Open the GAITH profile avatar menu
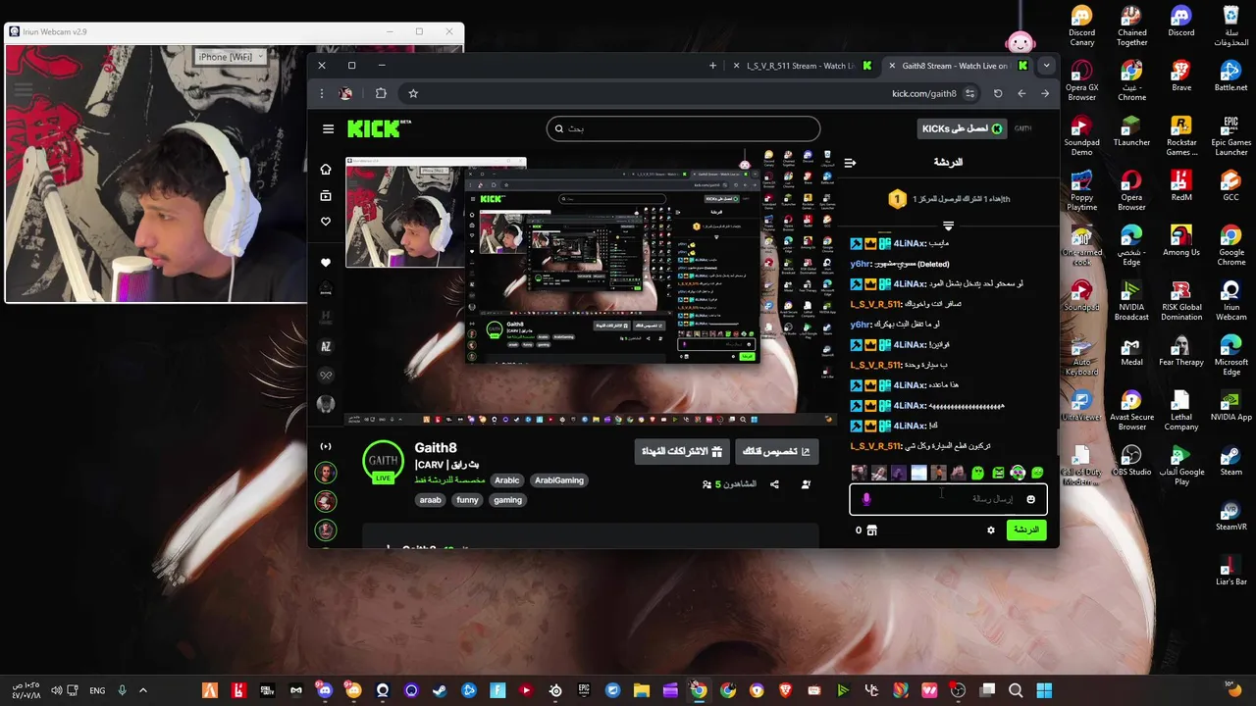This screenshot has width=1256, height=706. pyautogui.click(x=1023, y=128)
